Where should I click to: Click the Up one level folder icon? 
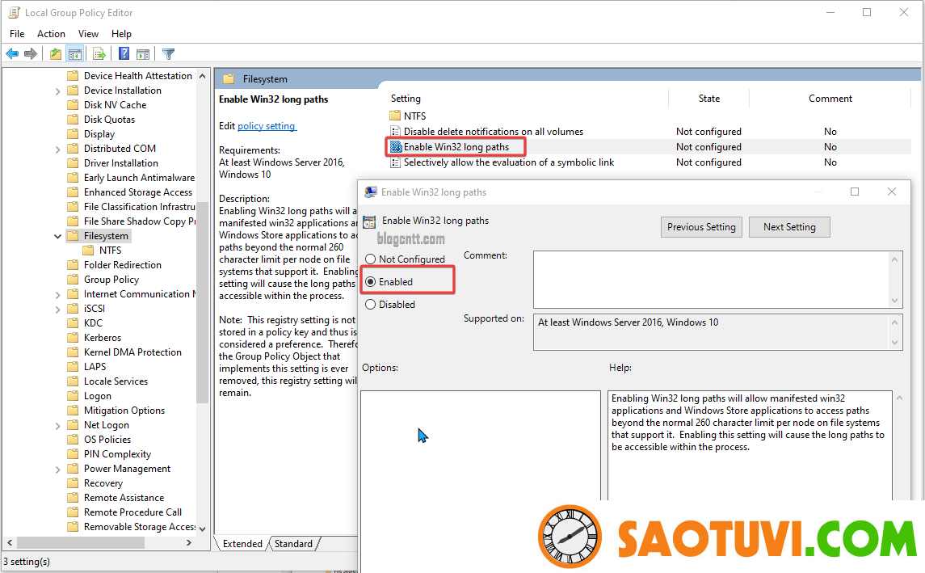point(56,54)
